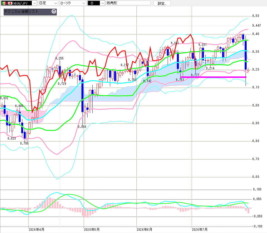The width and height of the screenshot is (267, 233).
Task: Click the 0.050 MACD scale label
Action: point(257,199)
